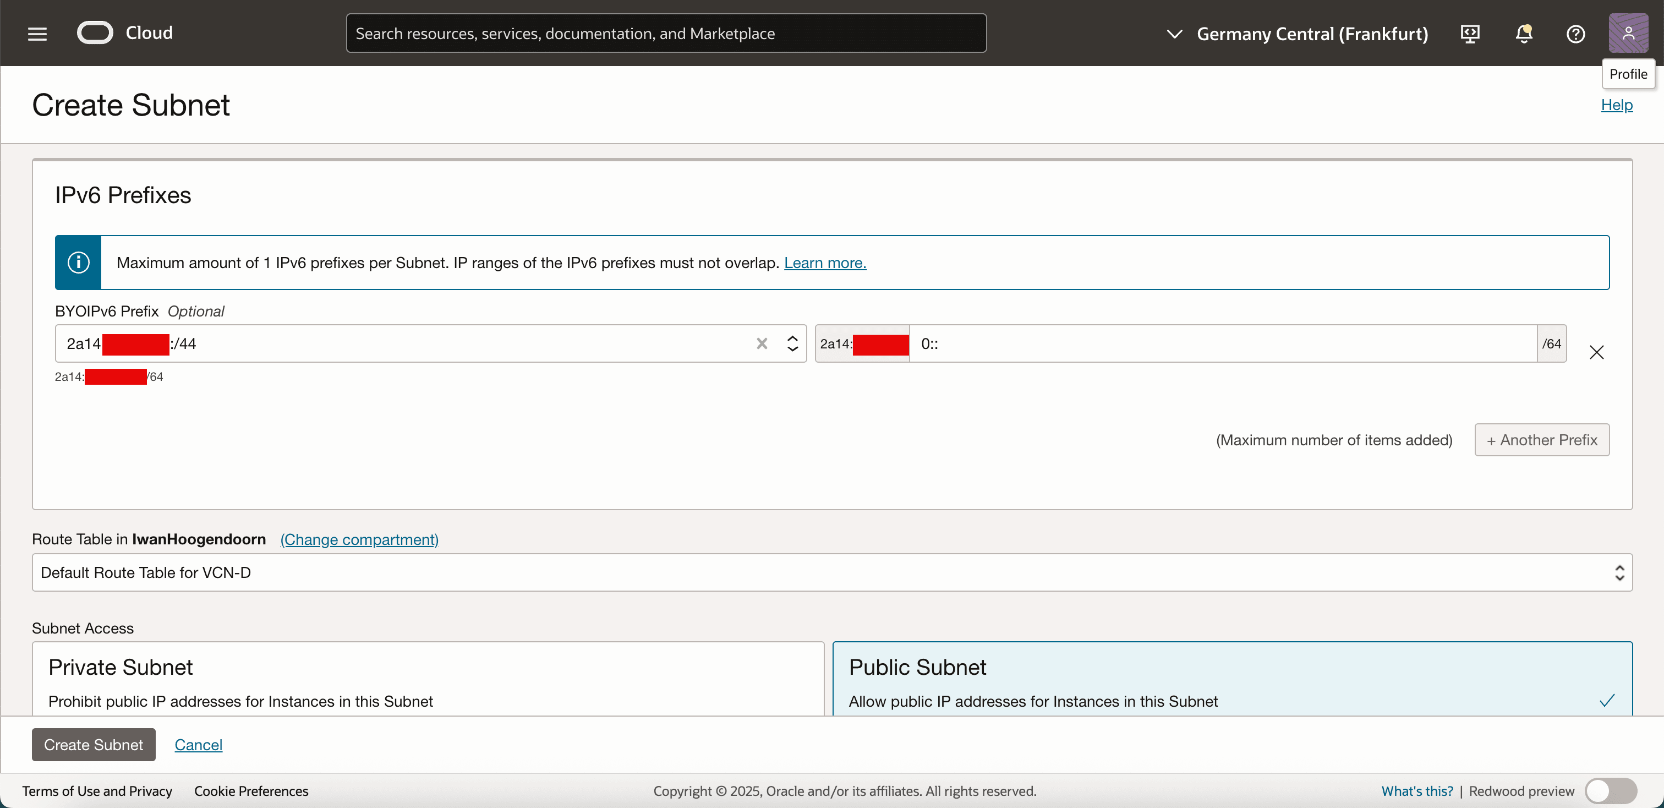Open the Route Table dropdown
The image size is (1664, 808).
(831, 572)
